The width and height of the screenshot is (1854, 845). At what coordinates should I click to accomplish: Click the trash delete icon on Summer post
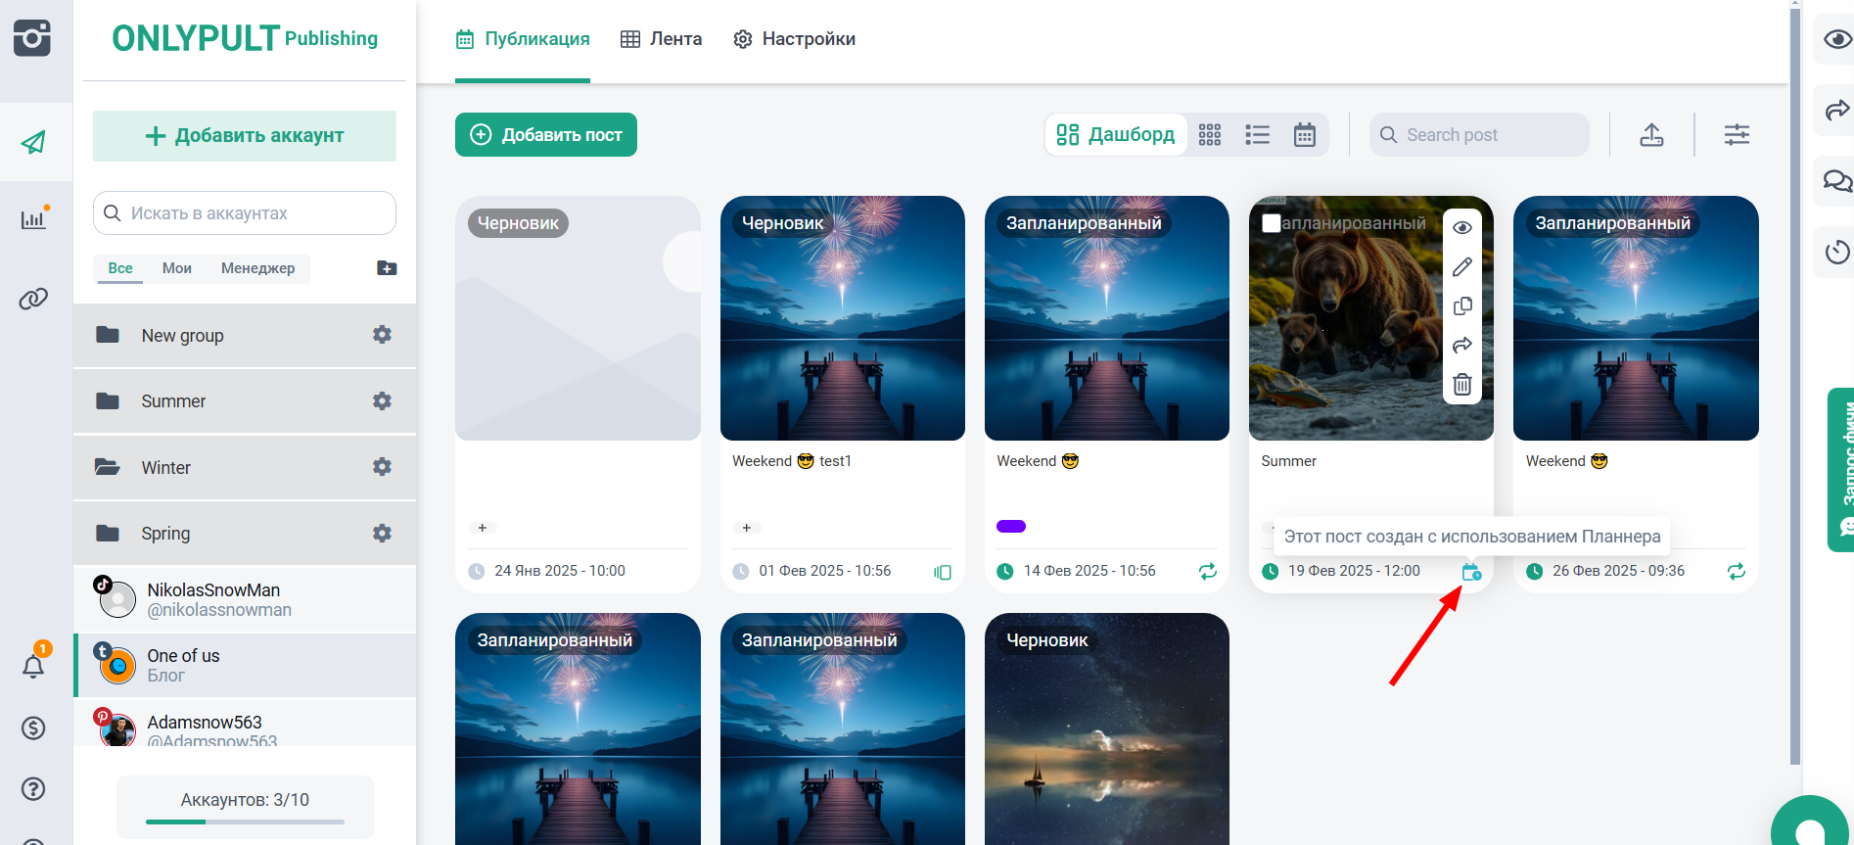click(x=1461, y=385)
